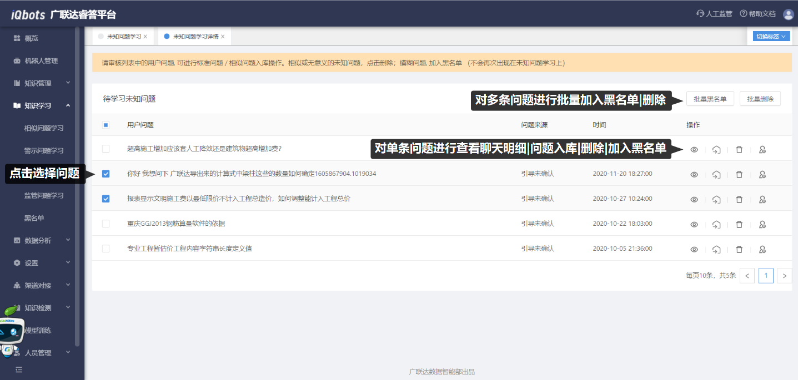Screen dimensions: 798x380
Task: Check the box for the 超高施工增加 question
Action: [106, 149]
